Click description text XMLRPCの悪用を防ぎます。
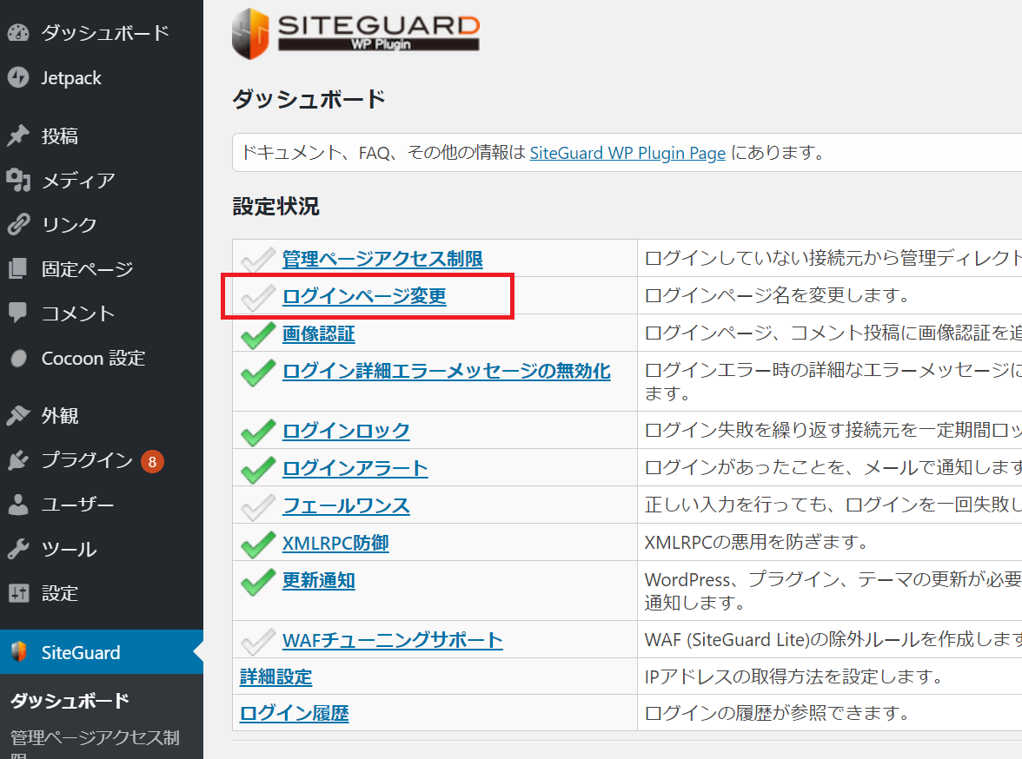The image size is (1022, 759). coord(757,542)
